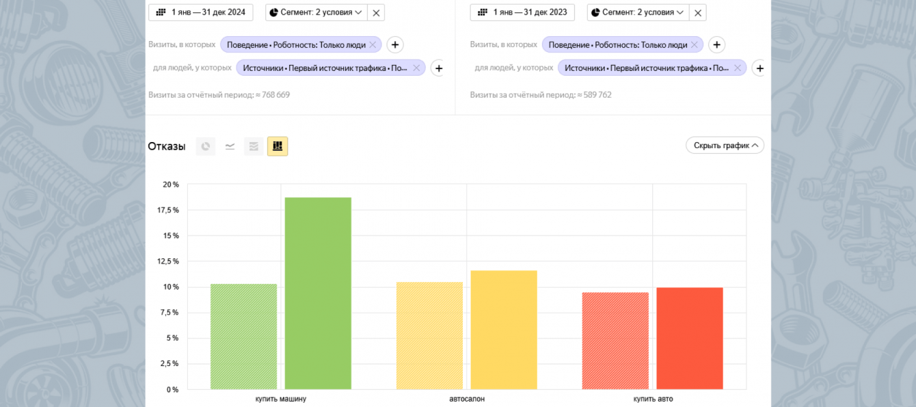The width and height of the screenshot is (916, 407).
Task: Open the 2023 date range picker
Action: click(522, 12)
